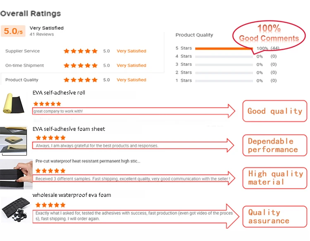Click stars under Pre-cut waterproof heat resistant item
Image resolution: width=310 pixels, height=241 pixels.
click(x=50, y=171)
